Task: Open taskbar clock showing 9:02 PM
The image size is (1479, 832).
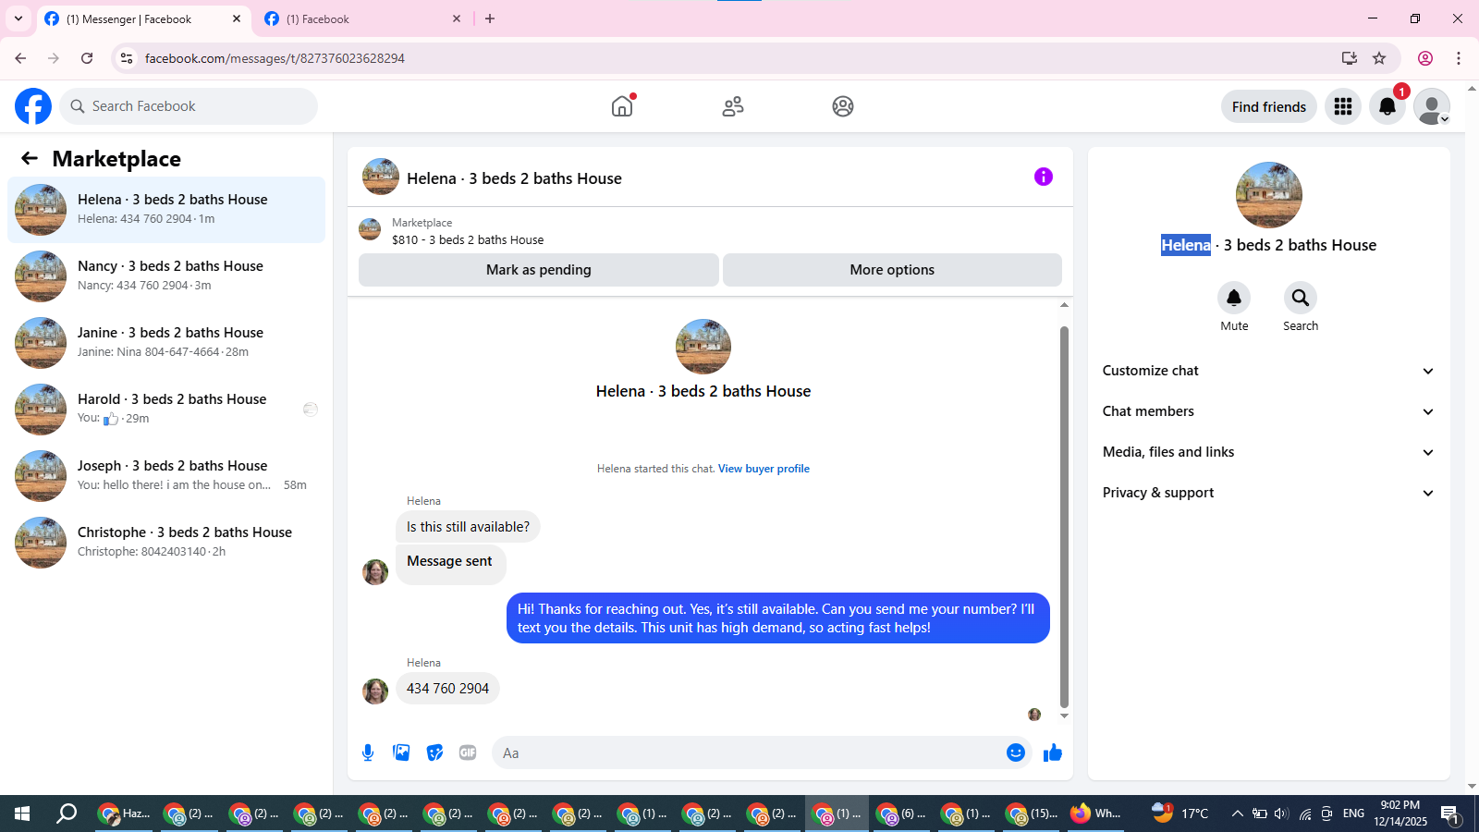Action: (1400, 814)
